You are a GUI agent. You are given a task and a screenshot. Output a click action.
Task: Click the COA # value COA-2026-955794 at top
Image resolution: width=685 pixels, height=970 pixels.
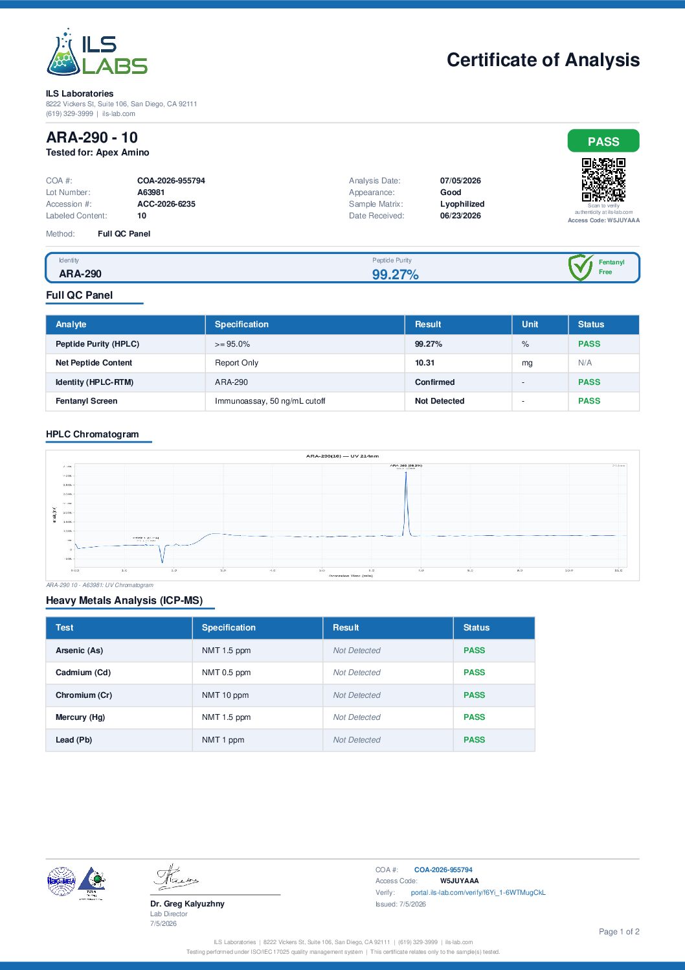(x=171, y=181)
